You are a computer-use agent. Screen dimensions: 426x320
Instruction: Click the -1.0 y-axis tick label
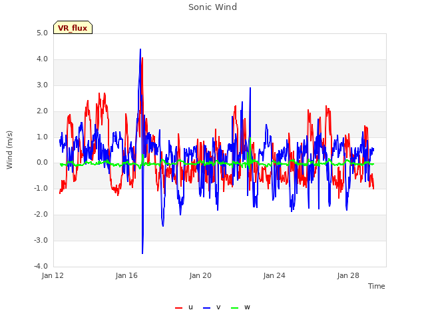coord(41,188)
